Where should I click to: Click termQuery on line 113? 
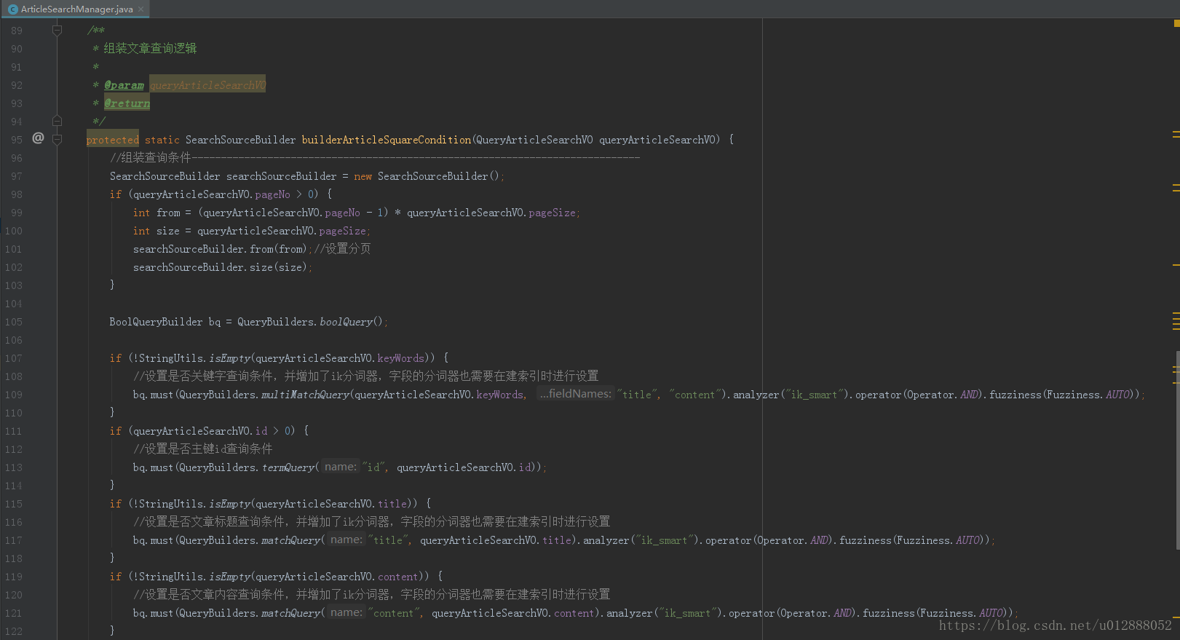point(288,467)
